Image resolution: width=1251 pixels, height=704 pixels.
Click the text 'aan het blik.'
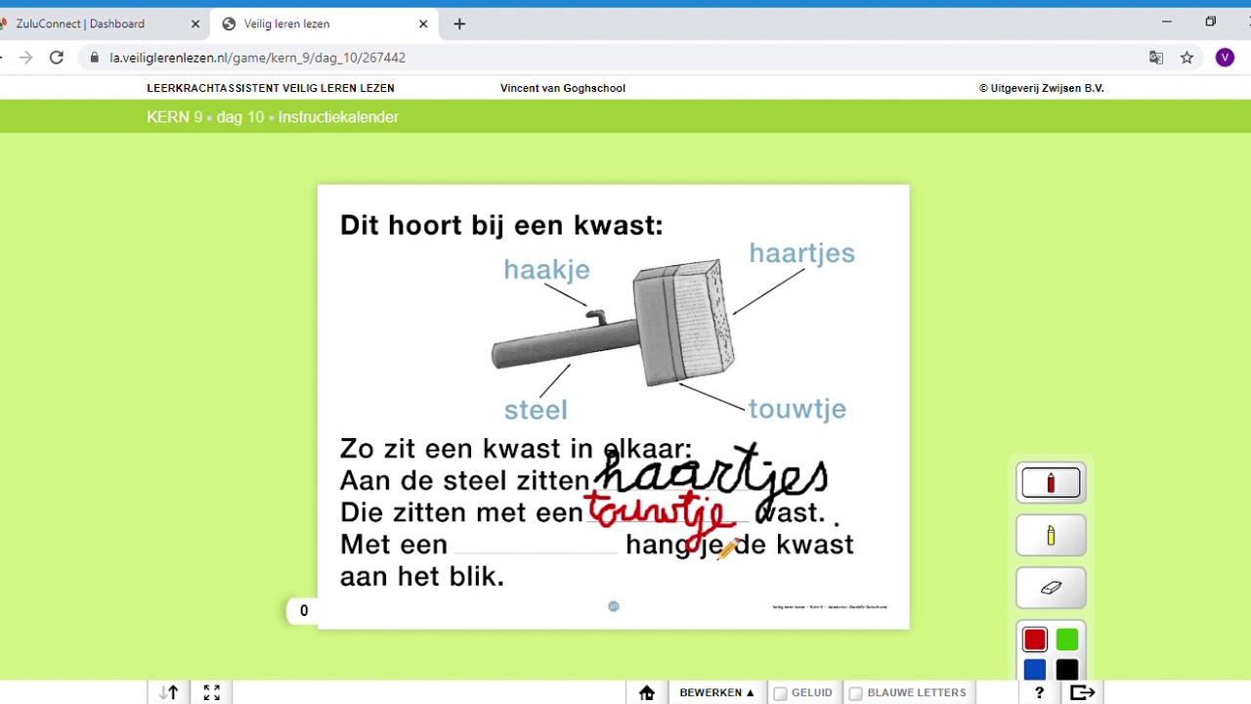421,577
